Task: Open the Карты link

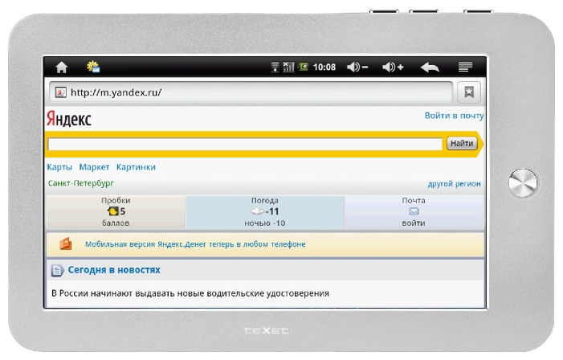Action: point(59,167)
